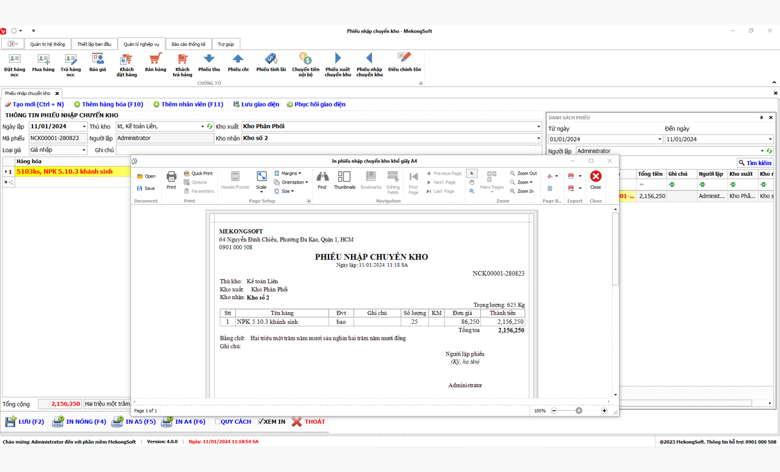The image size is (780, 472).
Task: Uncheck the XEM IN checkbox
Action: pyautogui.click(x=261, y=422)
